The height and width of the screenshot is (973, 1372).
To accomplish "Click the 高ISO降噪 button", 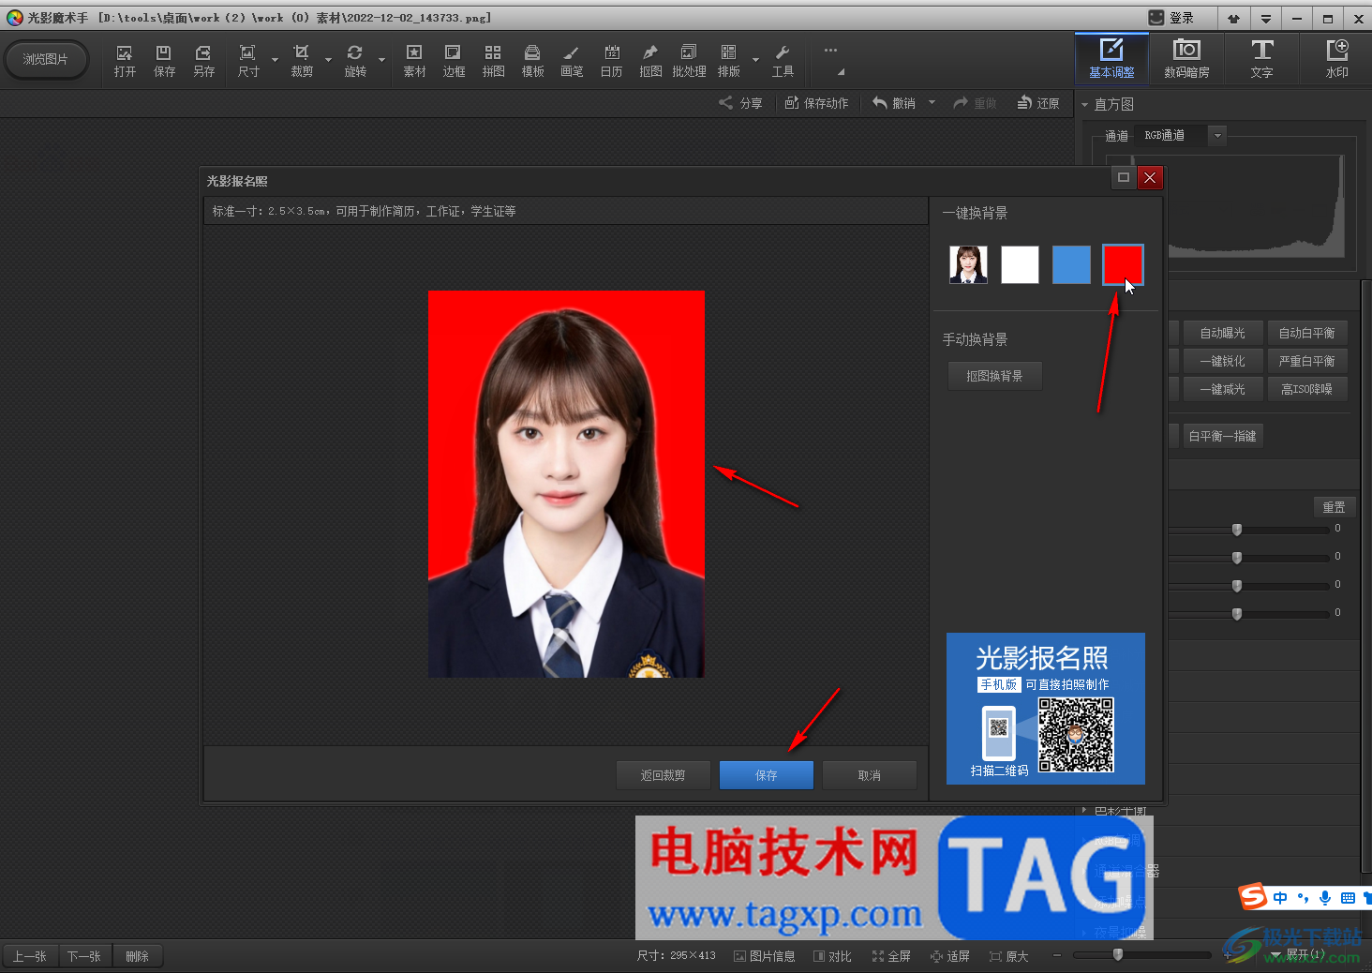I will click(1306, 389).
